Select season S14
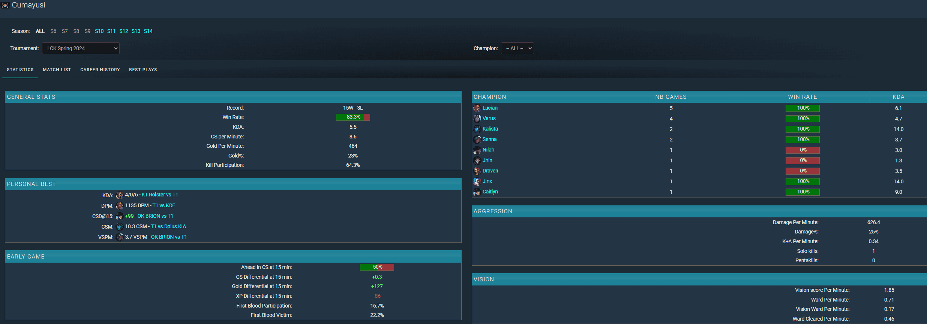This screenshot has width=927, height=324. [x=148, y=31]
